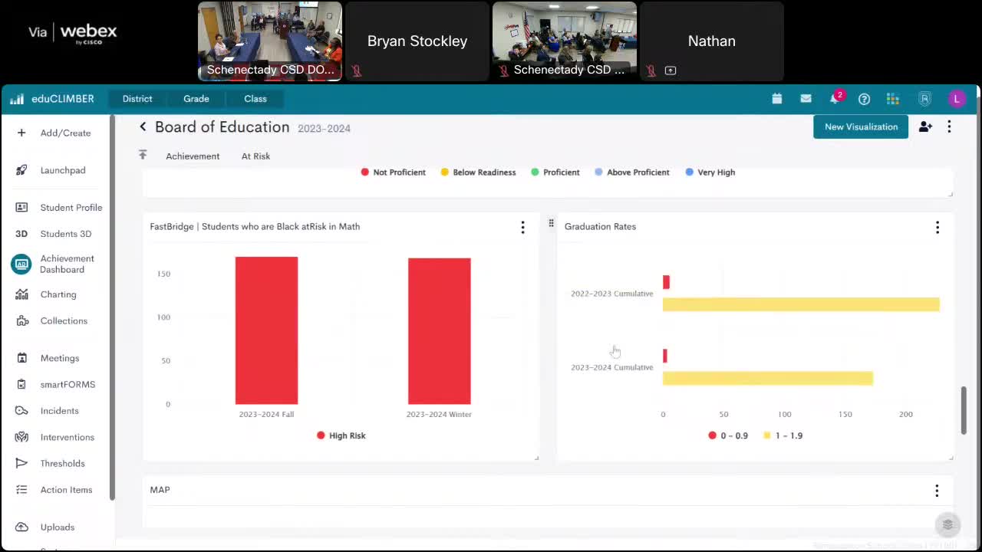
Task: Click the Launchpad rocket icon
Action: click(x=21, y=170)
